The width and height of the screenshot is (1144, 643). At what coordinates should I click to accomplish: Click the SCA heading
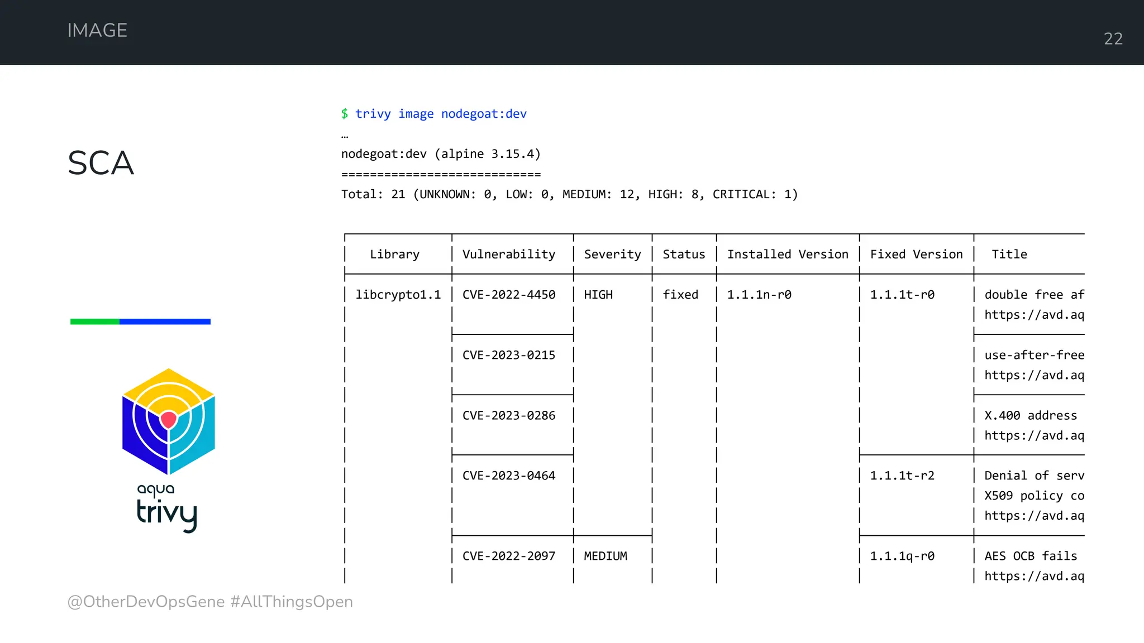[x=101, y=163]
